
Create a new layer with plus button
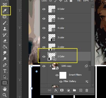coord(81,90)
